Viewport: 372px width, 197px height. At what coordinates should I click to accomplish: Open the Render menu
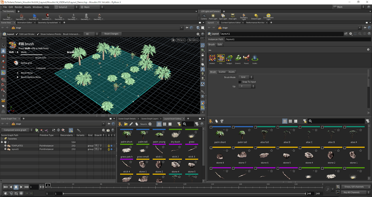(x=18, y=7)
